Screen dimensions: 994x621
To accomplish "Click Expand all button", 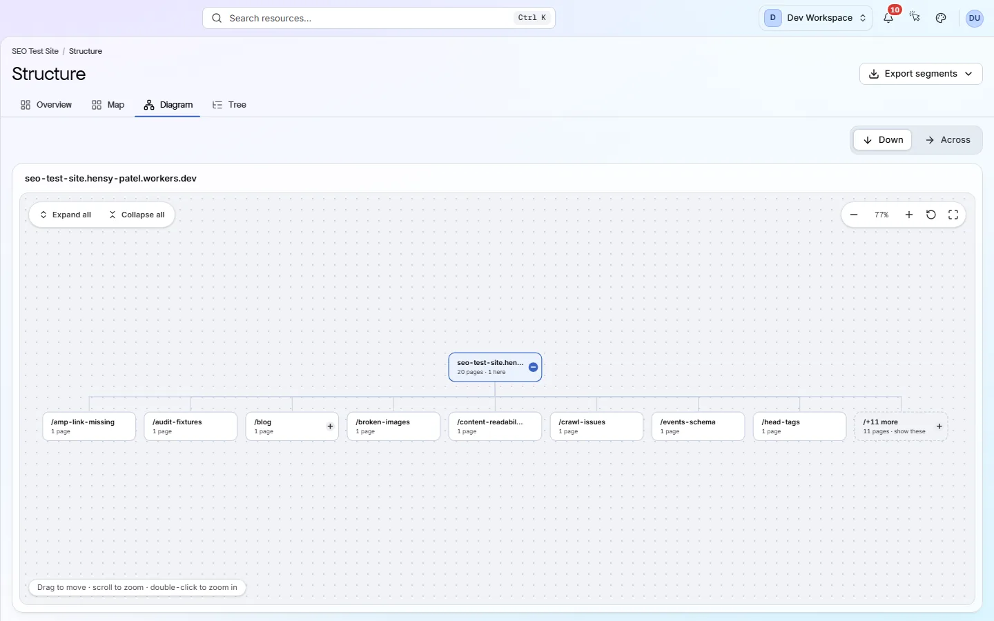I will (x=65, y=215).
